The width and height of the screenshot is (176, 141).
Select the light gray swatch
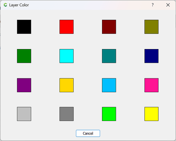(x=24, y=114)
